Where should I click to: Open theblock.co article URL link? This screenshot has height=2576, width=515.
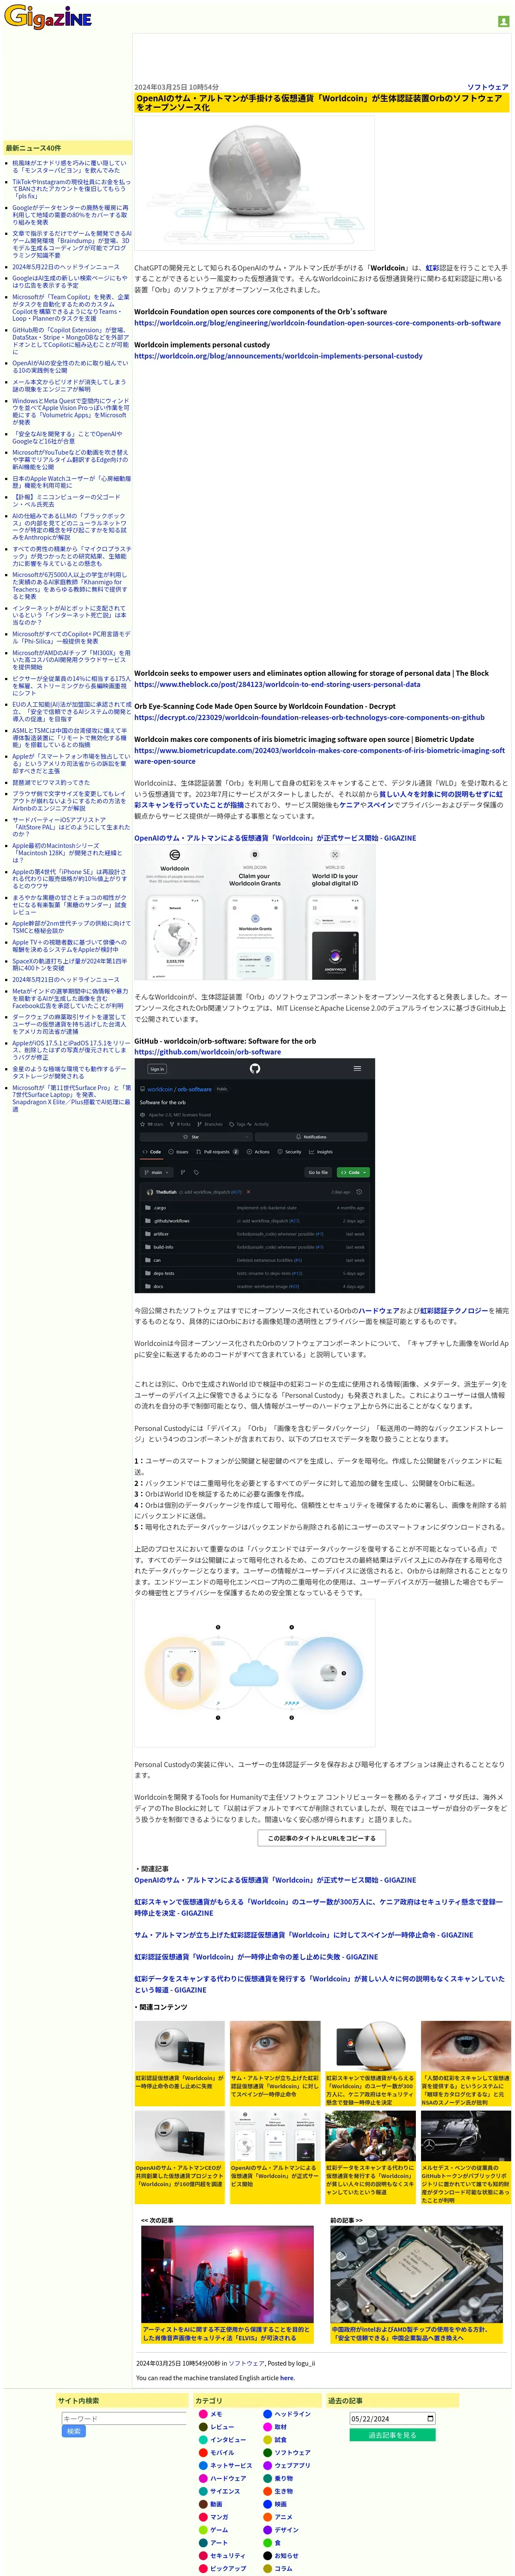277,684
